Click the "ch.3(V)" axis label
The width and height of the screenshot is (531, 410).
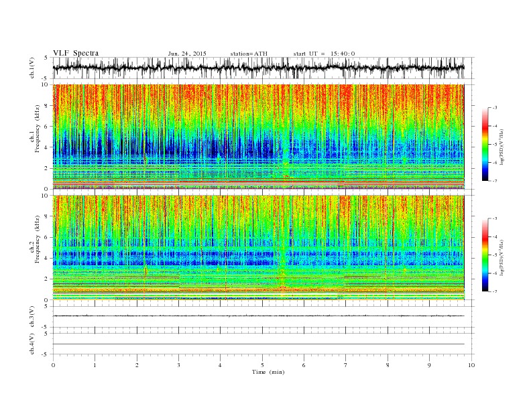[32, 317]
